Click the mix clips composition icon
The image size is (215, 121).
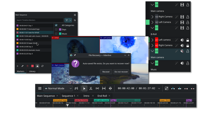pos(167,88)
